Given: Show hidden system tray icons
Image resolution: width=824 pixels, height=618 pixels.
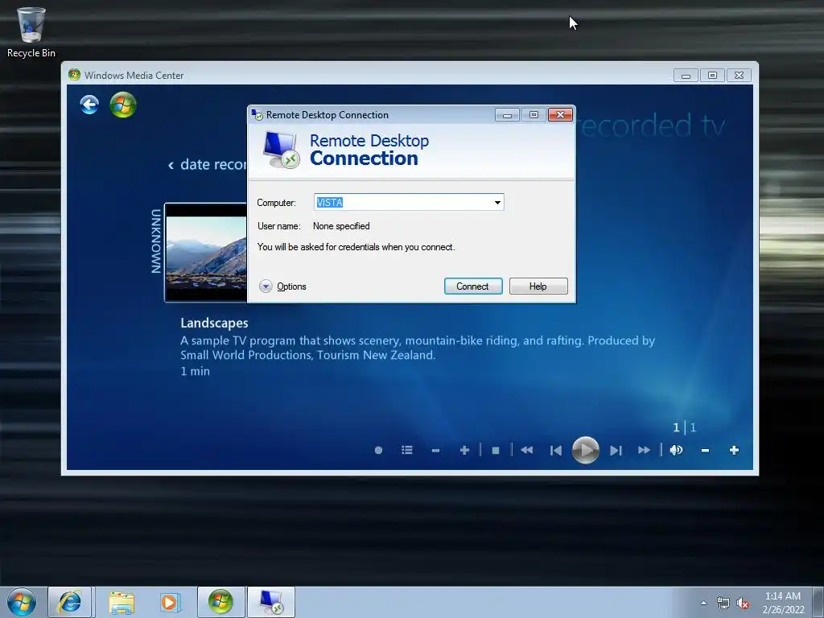Looking at the screenshot, I should (703, 603).
